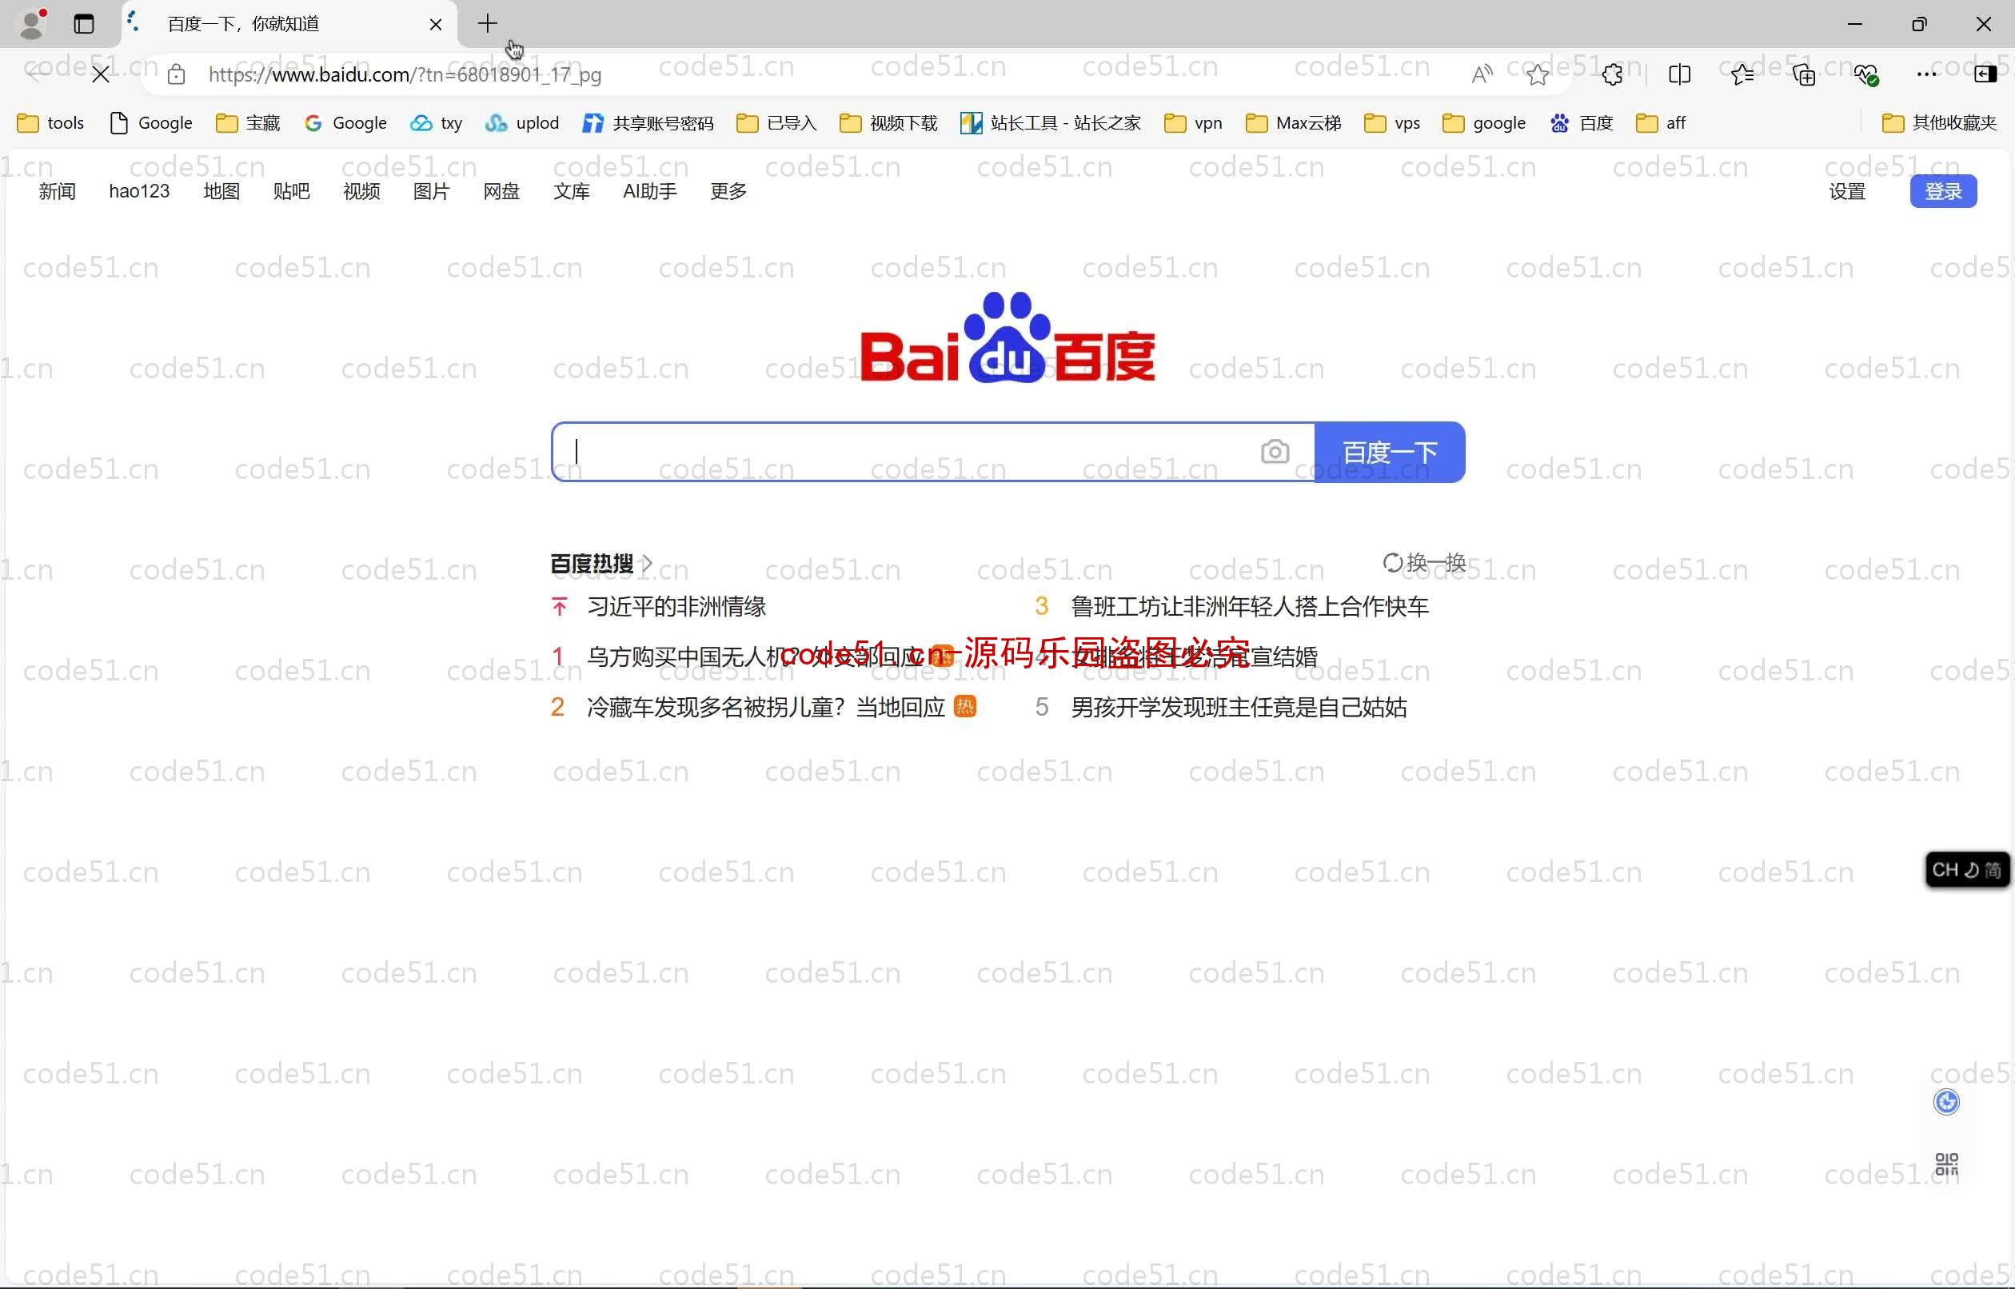
Task: Refresh hot searches with 换一换
Action: 1424,562
